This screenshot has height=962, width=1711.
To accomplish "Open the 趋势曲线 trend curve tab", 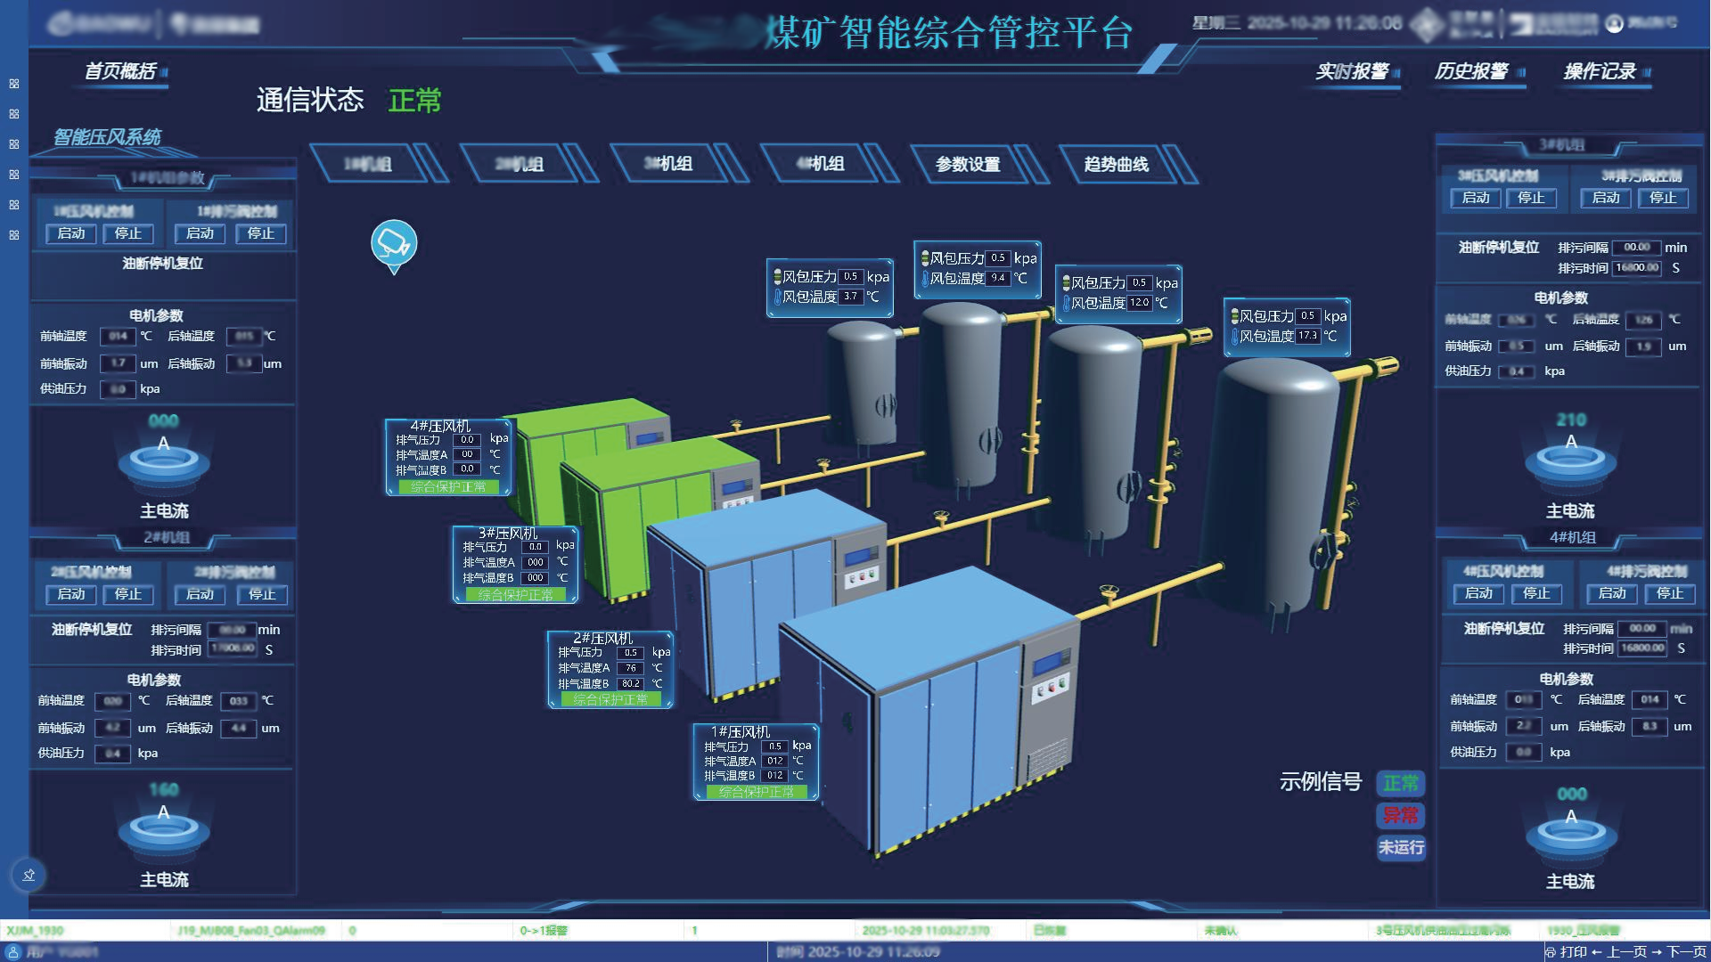I will coord(1116,165).
